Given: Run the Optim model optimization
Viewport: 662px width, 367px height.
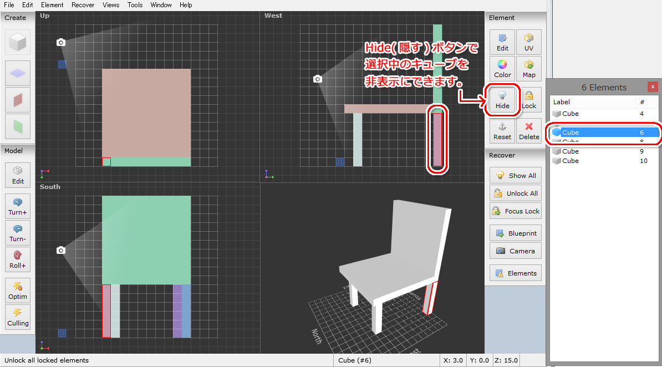Looking at the screenshot, I should pyautogui.click(x=18, y=290).
